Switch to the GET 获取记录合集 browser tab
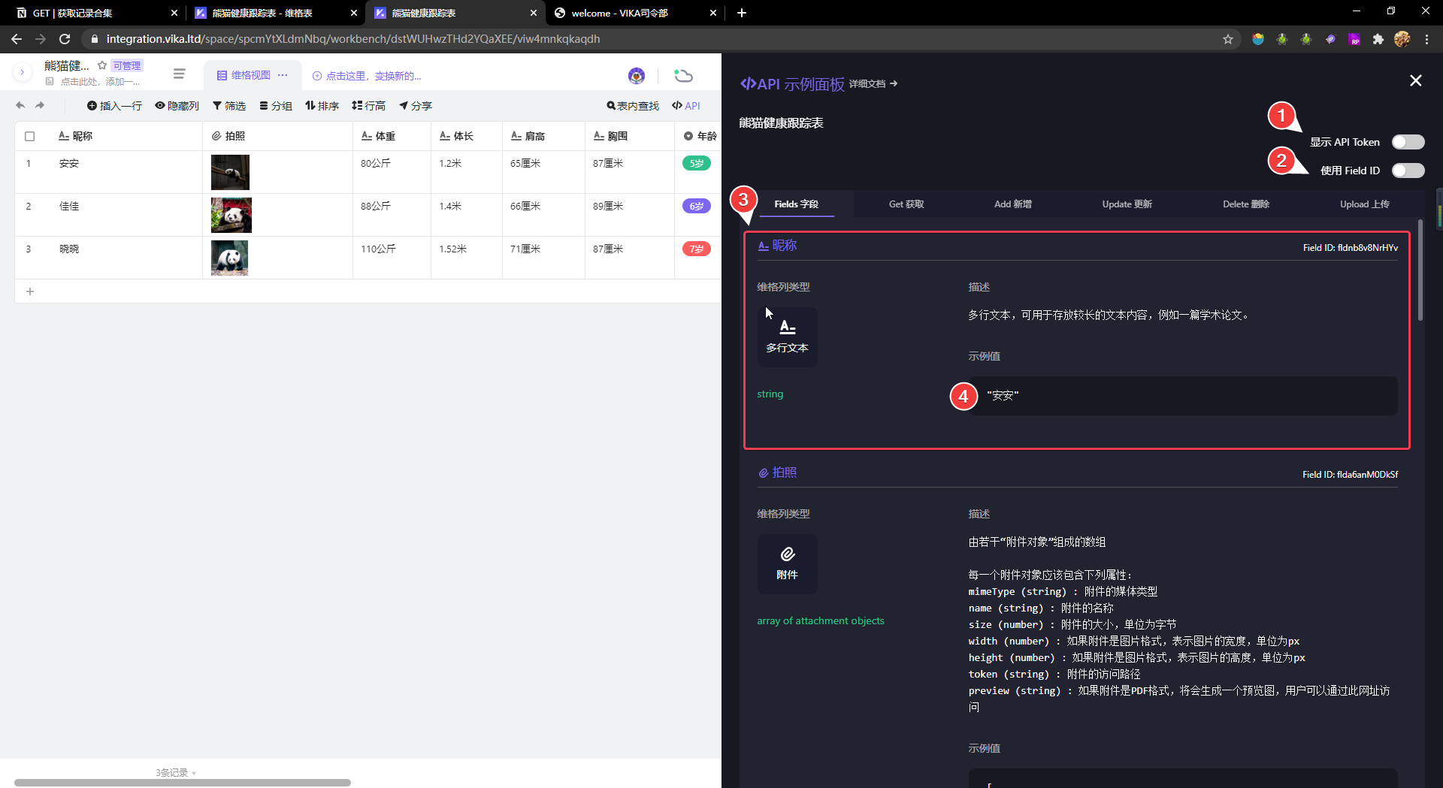The height and width of the screenshot is (788, 1443). pyautogui.click(x=95, y=13)
